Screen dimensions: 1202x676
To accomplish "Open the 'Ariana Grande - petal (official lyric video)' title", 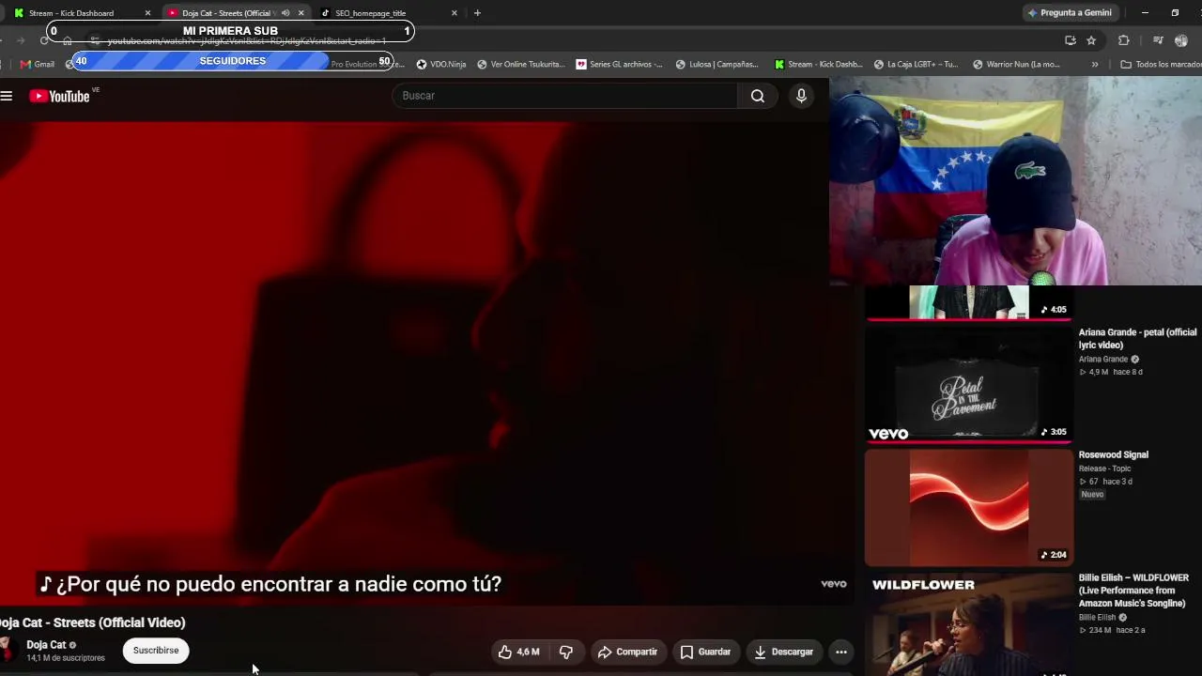I will click(1137, 339).
